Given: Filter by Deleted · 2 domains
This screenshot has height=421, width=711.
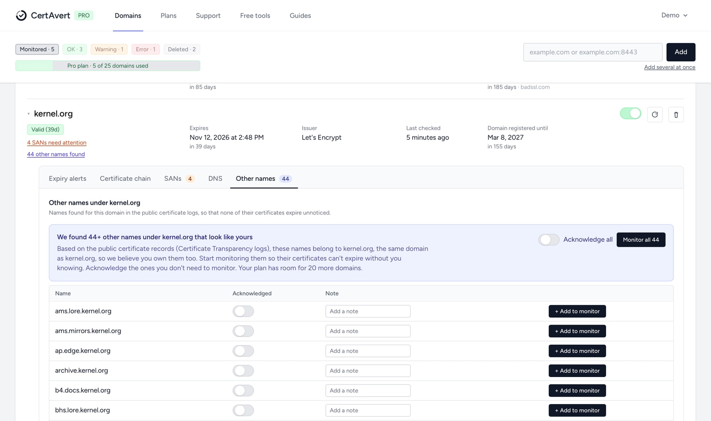Looking at the screenshot, I should click(x=182, y=49).
